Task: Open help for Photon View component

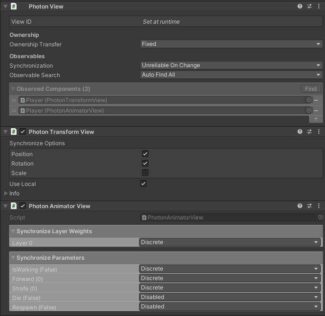Action: (x=300, y=6)
